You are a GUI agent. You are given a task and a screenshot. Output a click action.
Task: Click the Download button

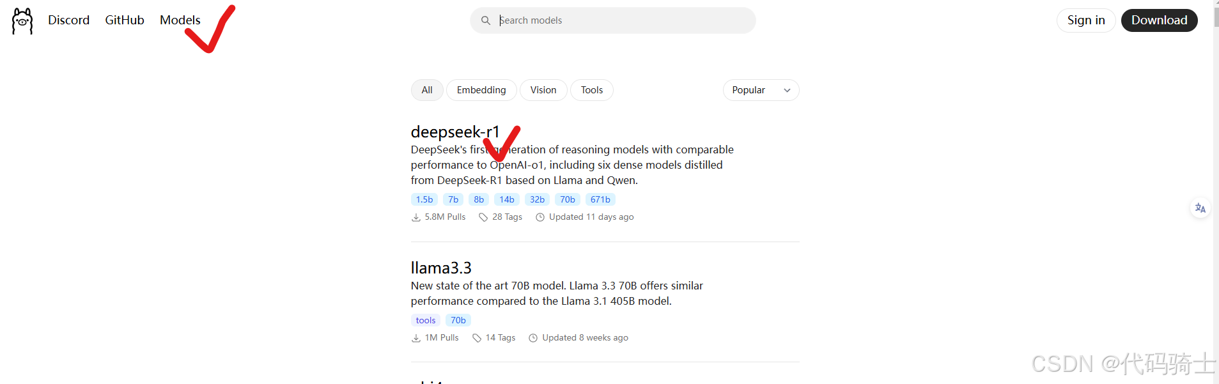[1159, 20]
